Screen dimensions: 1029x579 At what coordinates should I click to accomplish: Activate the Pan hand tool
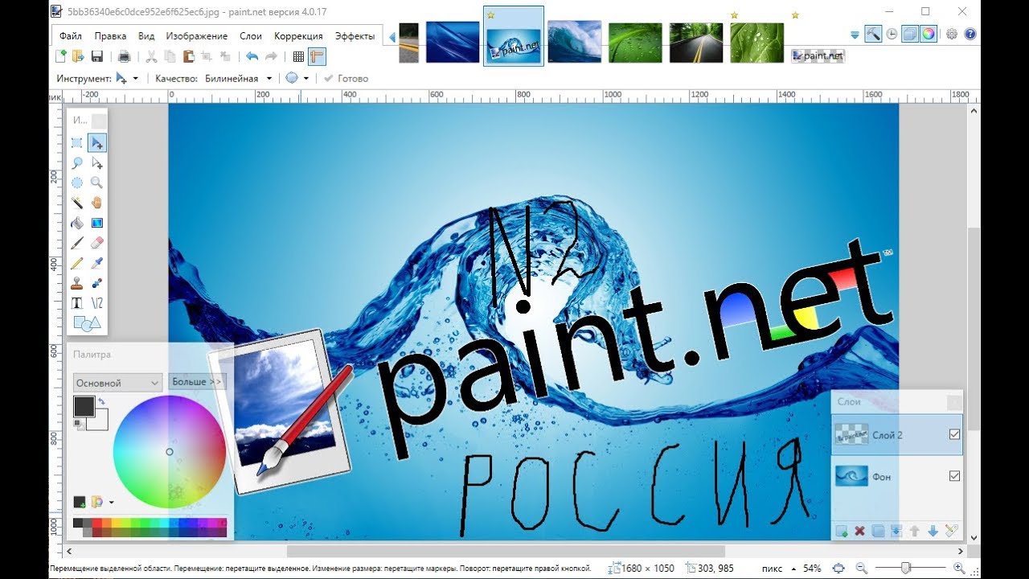click(97, 203)
